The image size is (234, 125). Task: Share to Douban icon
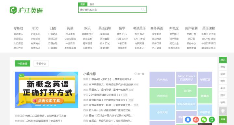[212, 119]
